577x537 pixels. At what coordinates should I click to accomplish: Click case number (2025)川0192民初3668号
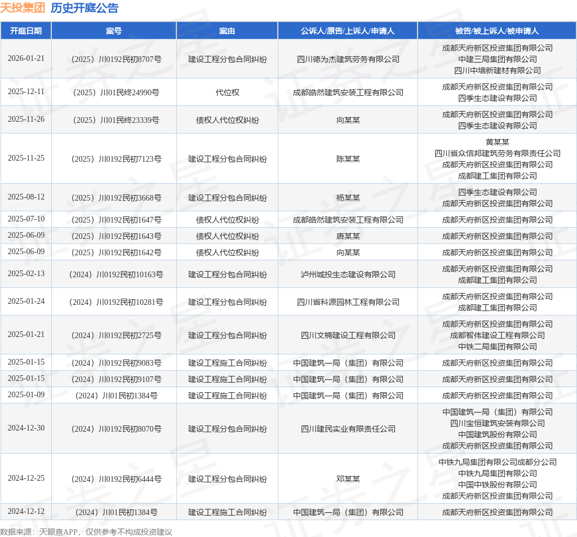click(x=116, y=198)
